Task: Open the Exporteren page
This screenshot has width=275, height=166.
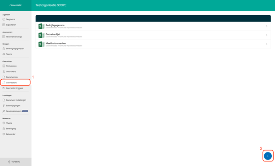Action: coord(11,25)
